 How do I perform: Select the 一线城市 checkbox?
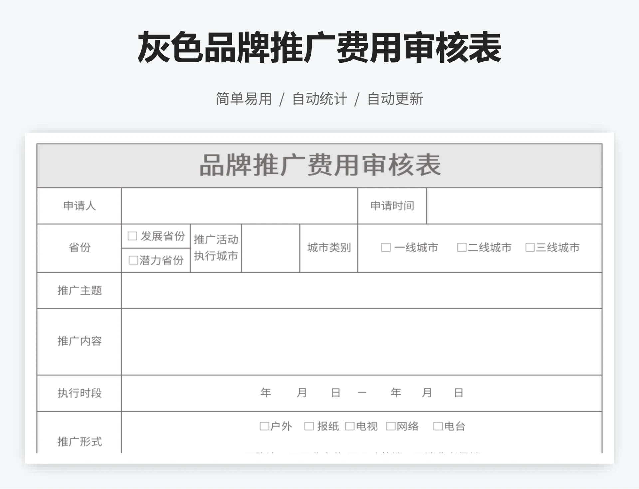[385, 247]
